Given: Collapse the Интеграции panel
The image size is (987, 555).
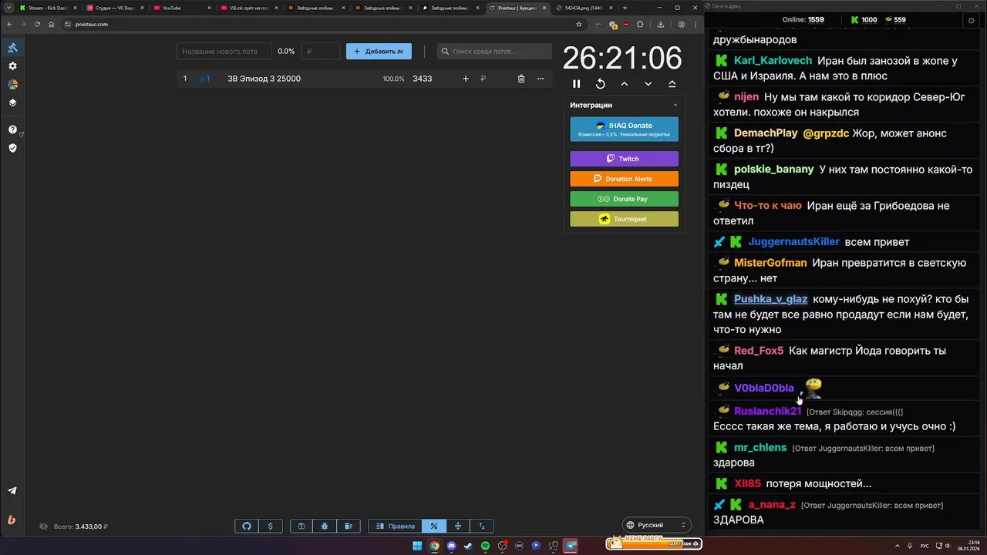Looking at the screenshot, I should pos(675,105).
